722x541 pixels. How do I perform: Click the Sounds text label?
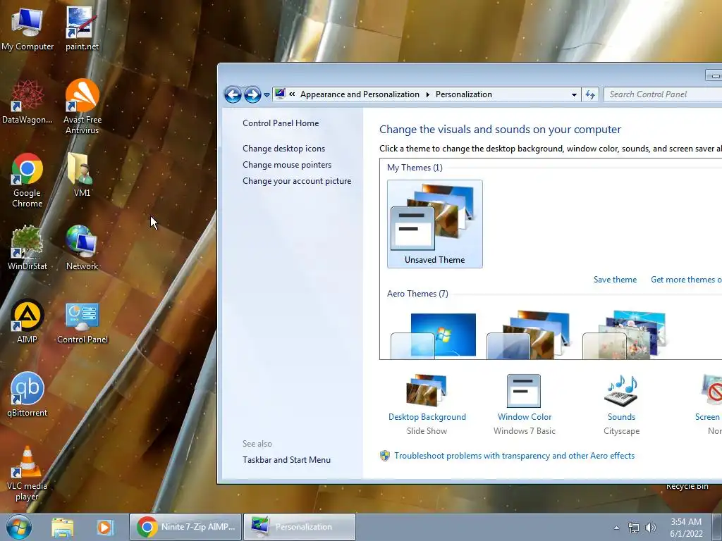coord(621,417)
